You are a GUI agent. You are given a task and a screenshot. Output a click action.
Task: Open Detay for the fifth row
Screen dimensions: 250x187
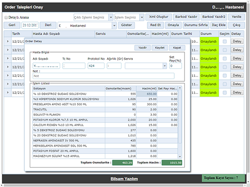[237, 75]
